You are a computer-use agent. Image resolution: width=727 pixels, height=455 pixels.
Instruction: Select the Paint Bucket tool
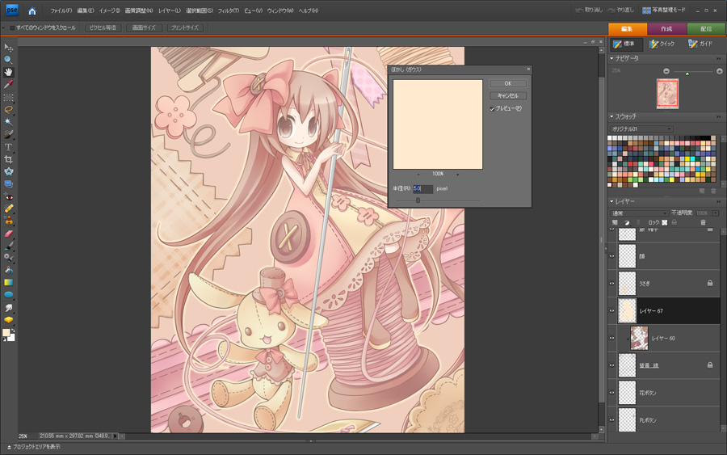pos(8,270)
